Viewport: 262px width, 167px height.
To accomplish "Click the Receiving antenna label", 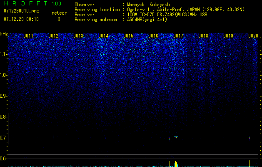I will pyautogui.click(x=96, y=20).
